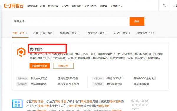Open the 伊朗商标注册 search result title
Image resolution: width=177 pixels, height=111 pixels.
[75, 104]
